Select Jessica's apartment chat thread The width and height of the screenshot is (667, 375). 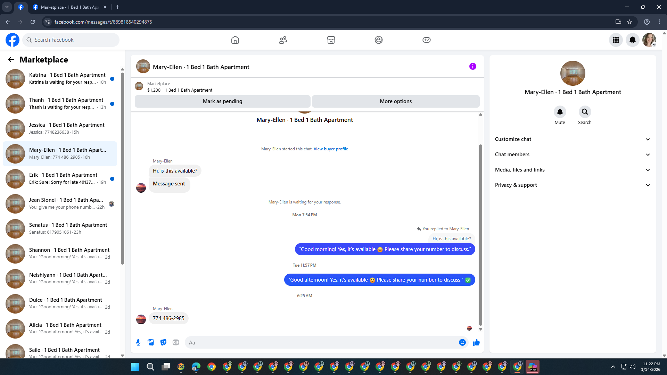point(60,128)
